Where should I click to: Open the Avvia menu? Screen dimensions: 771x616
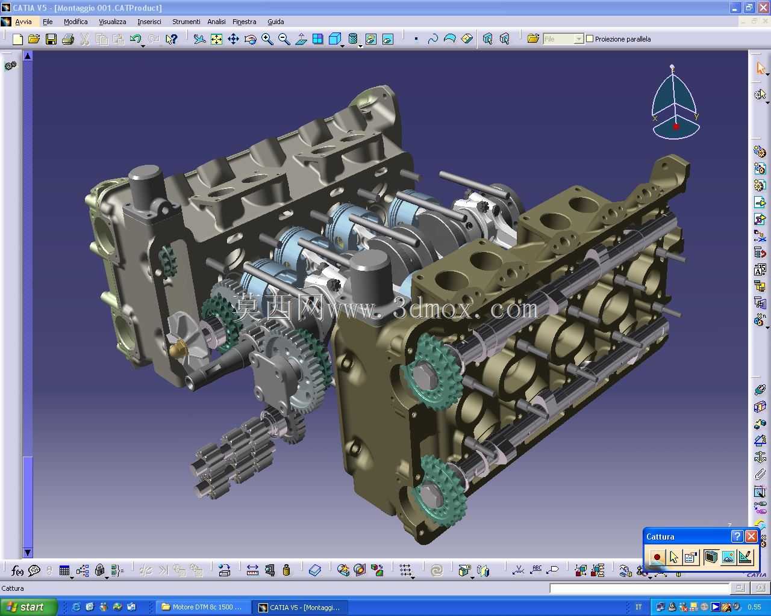[23, 22]
